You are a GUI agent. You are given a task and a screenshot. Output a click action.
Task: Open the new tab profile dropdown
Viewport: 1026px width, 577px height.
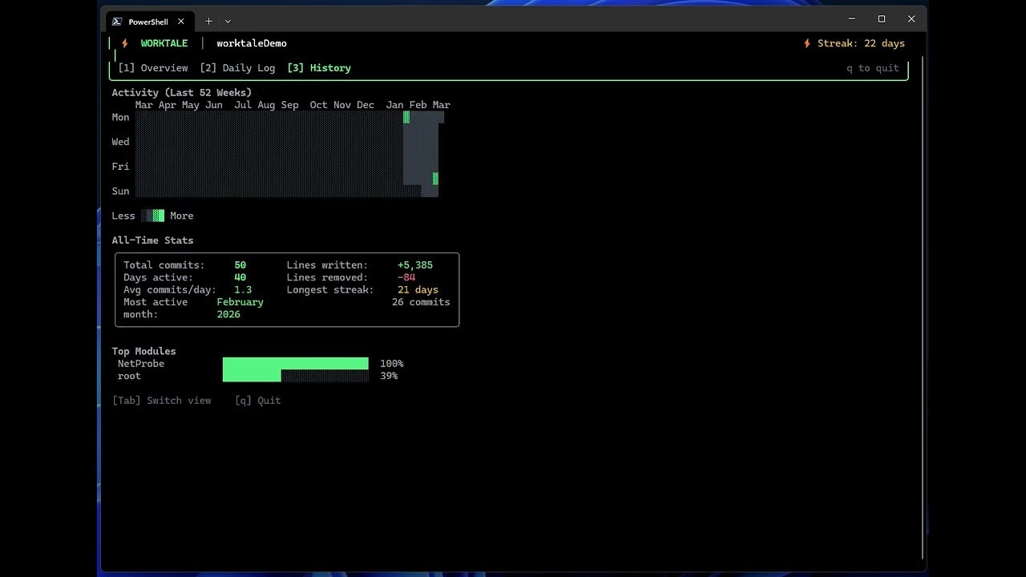click(x=228, y=22)
